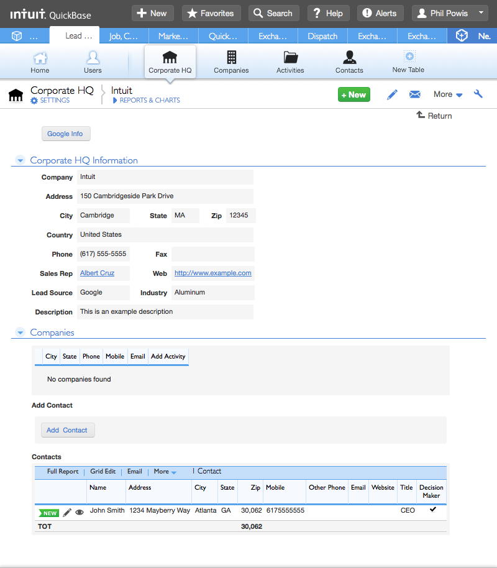Switch to the Quick... app tab
Image resolution: width=497 pixels, height=568 pixels.
point(223,36)
